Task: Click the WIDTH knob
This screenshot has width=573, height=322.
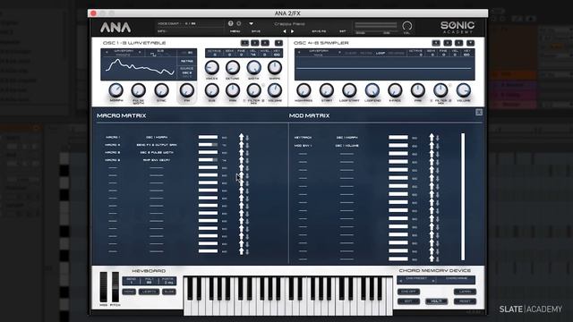Action: (253, 68)
